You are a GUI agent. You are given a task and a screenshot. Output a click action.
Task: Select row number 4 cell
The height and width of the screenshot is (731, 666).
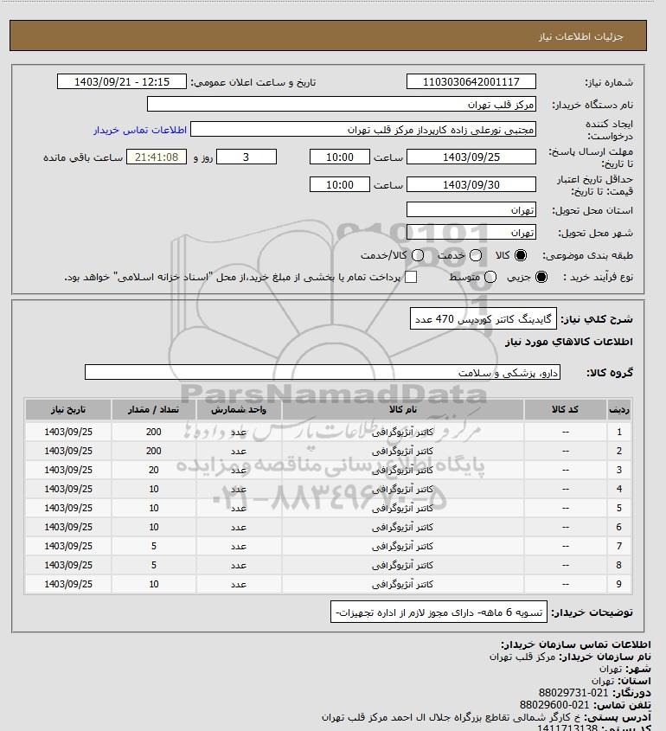[619, 489]
